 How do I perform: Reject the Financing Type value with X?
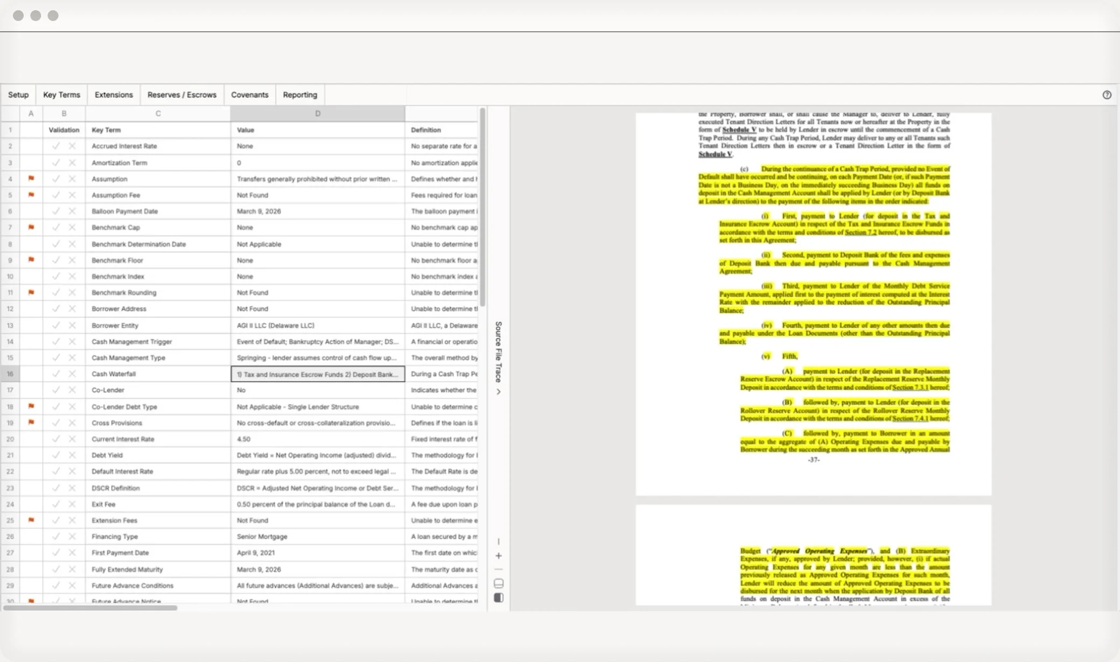[x=72, y=536]
